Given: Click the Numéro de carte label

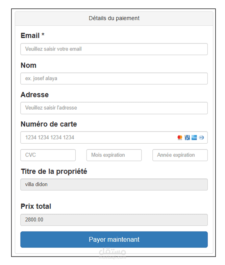Looking at the screenshot, I should tap(49, 124).
